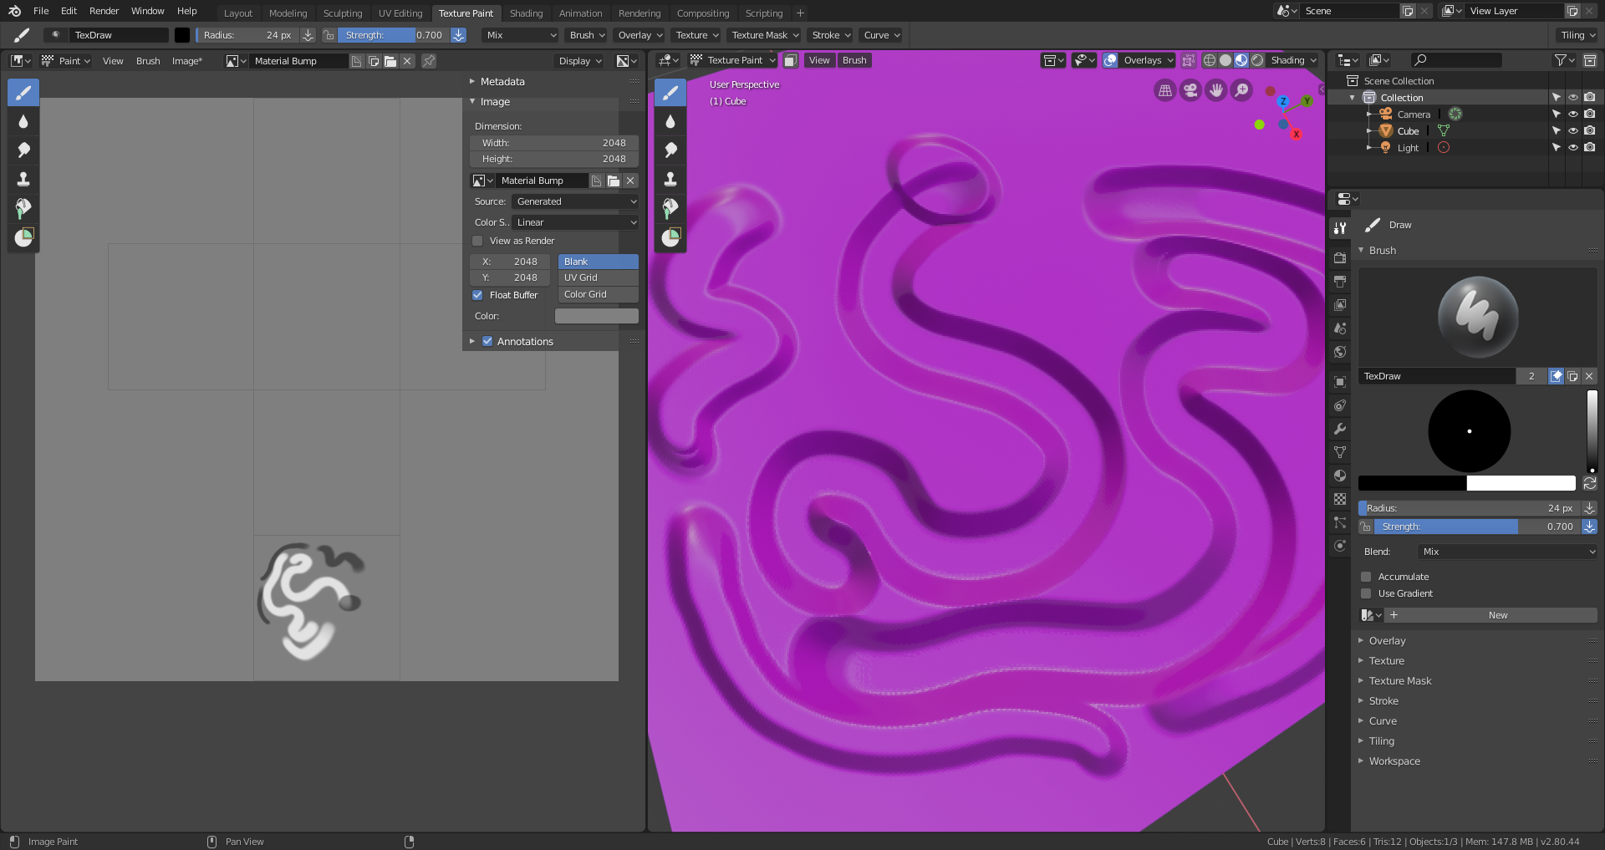Click the camera view gizmo in the viewport

pos(1190,90)
